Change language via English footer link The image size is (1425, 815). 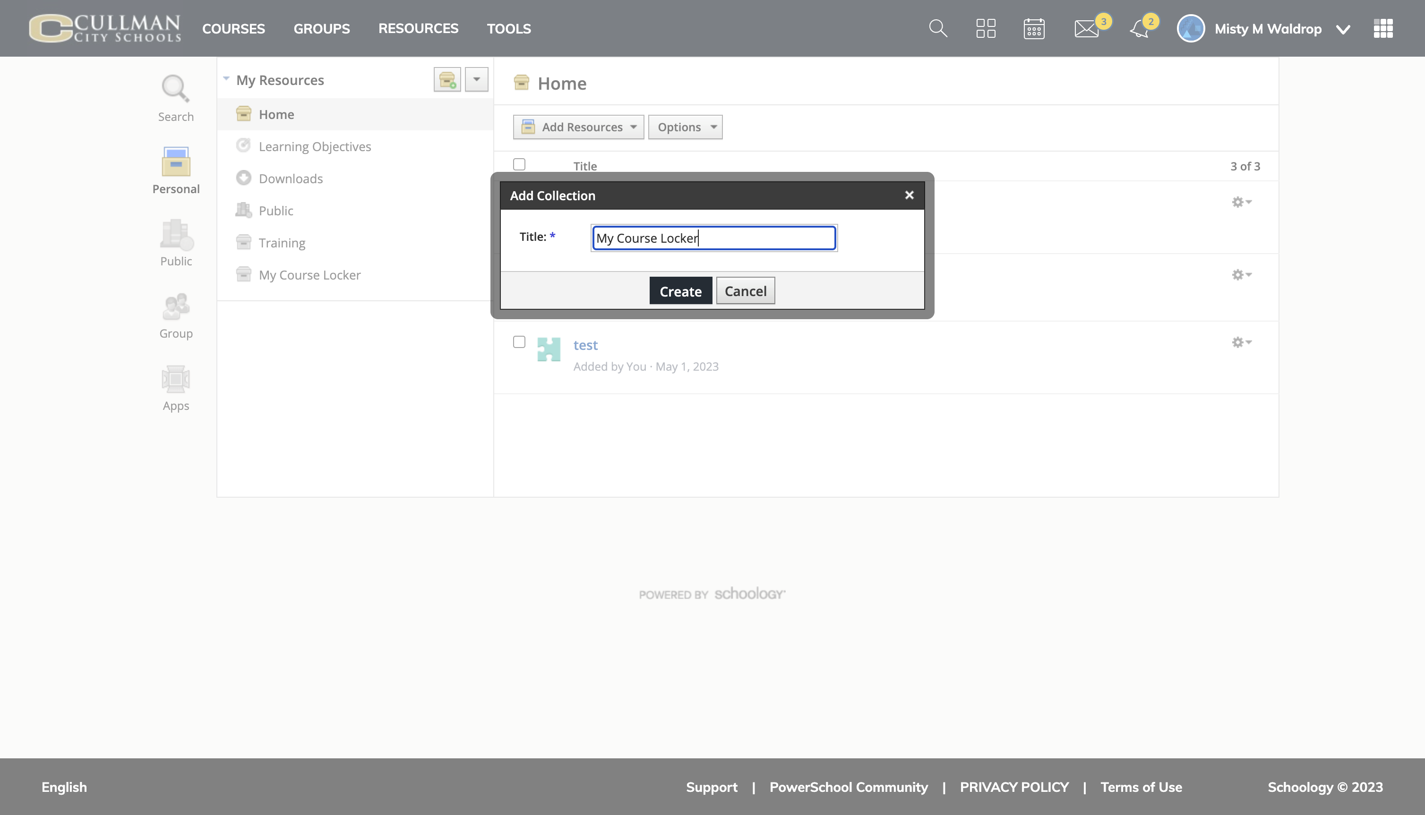tap(64, 787)
